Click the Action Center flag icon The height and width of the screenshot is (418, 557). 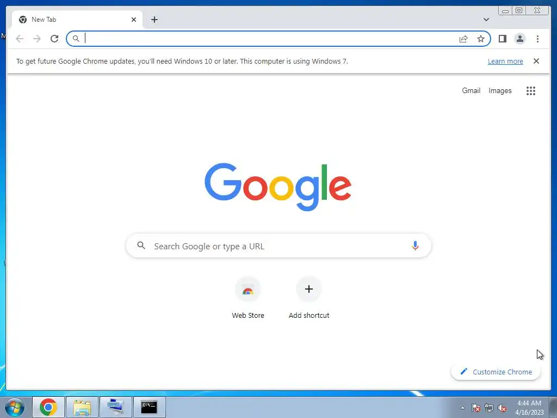(x=476, y=408)
